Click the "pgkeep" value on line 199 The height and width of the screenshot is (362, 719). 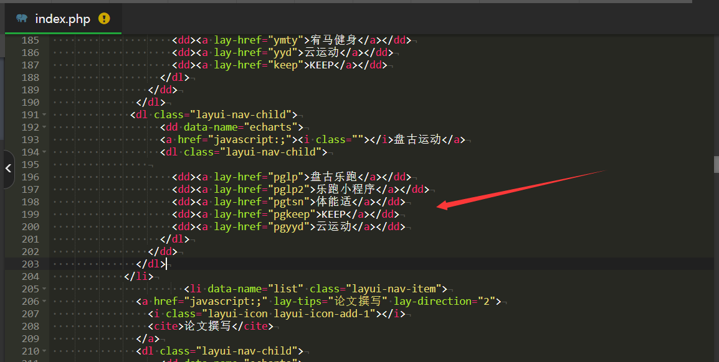tap(294, 214)
